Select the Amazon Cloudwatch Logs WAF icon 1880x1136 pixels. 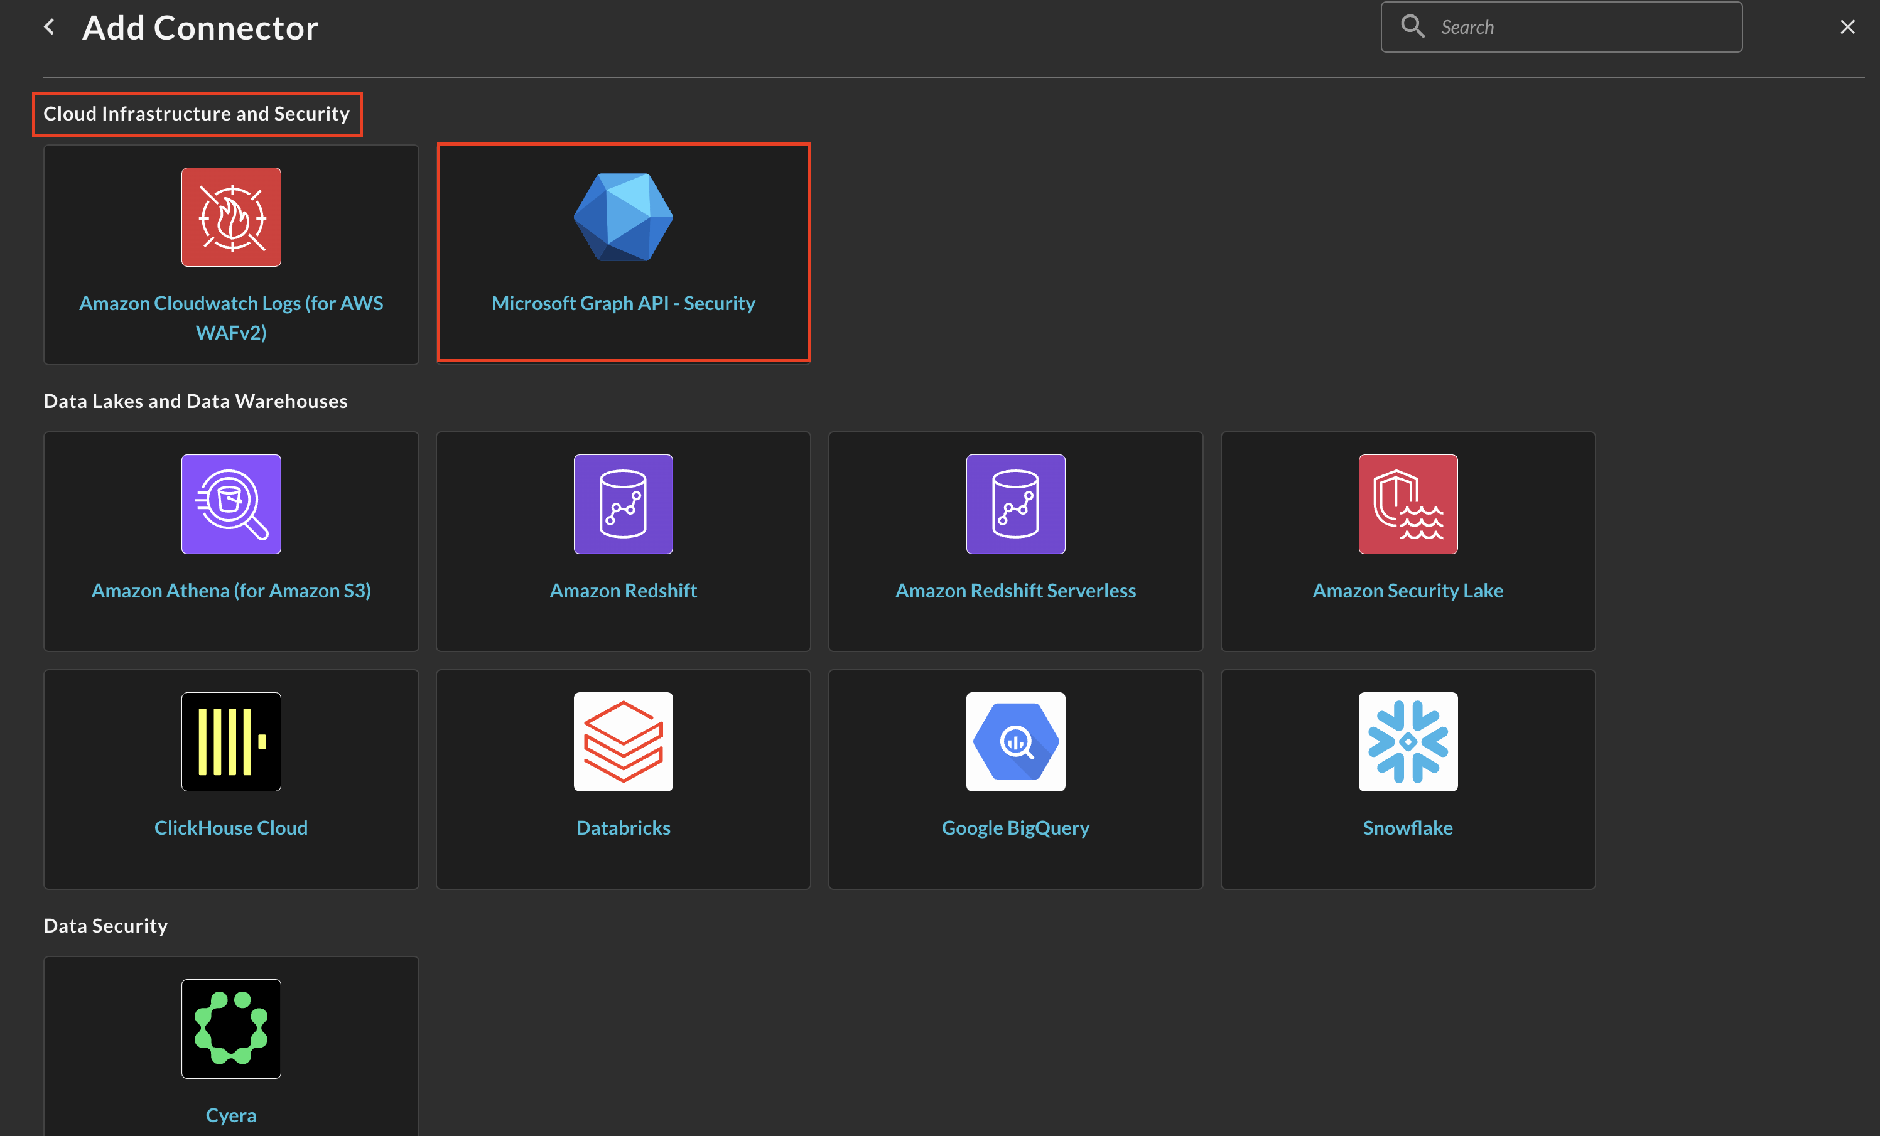(x=231, y=217)
